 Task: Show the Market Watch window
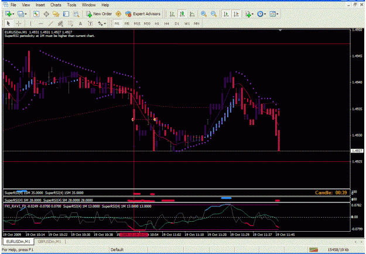[x=36, y=14]
